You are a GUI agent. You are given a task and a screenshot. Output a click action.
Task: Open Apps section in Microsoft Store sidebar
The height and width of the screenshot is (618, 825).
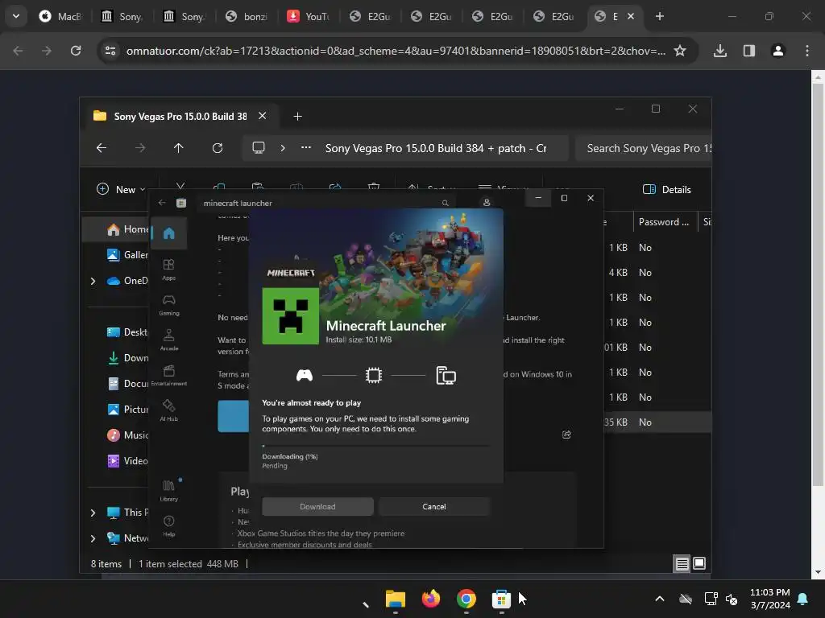click(x=168, y=269)
